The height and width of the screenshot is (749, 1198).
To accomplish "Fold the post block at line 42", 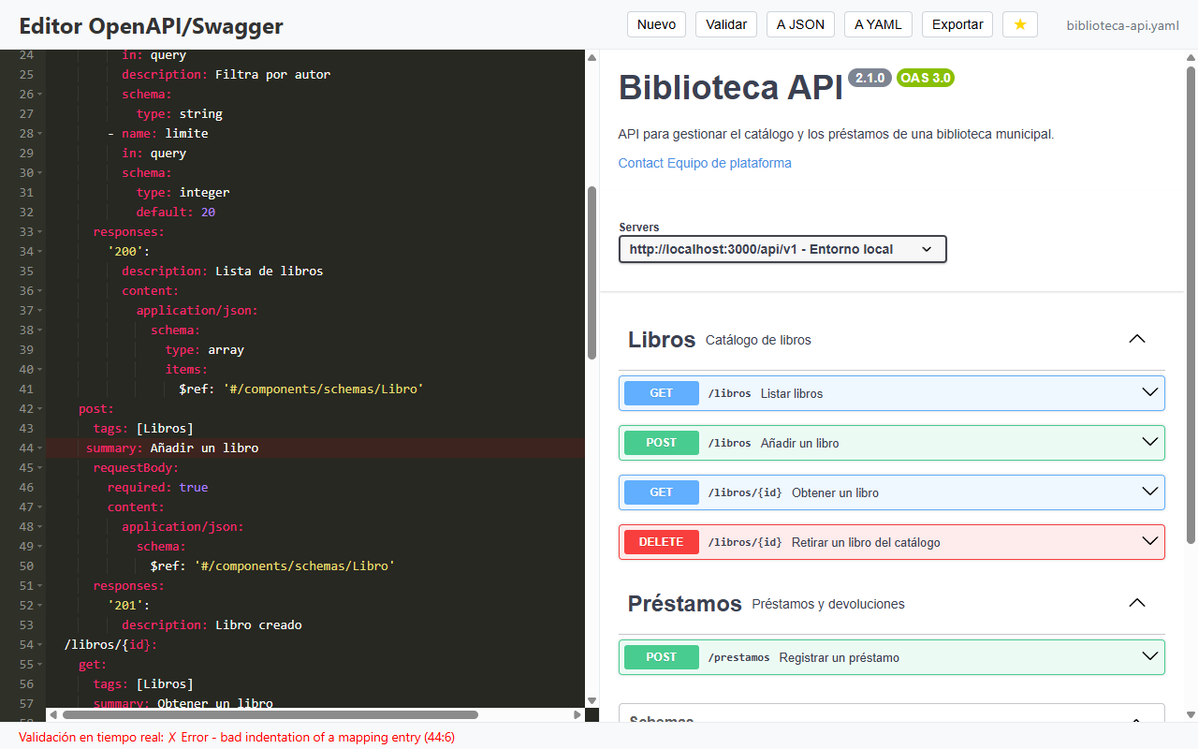I will (38, 409).
